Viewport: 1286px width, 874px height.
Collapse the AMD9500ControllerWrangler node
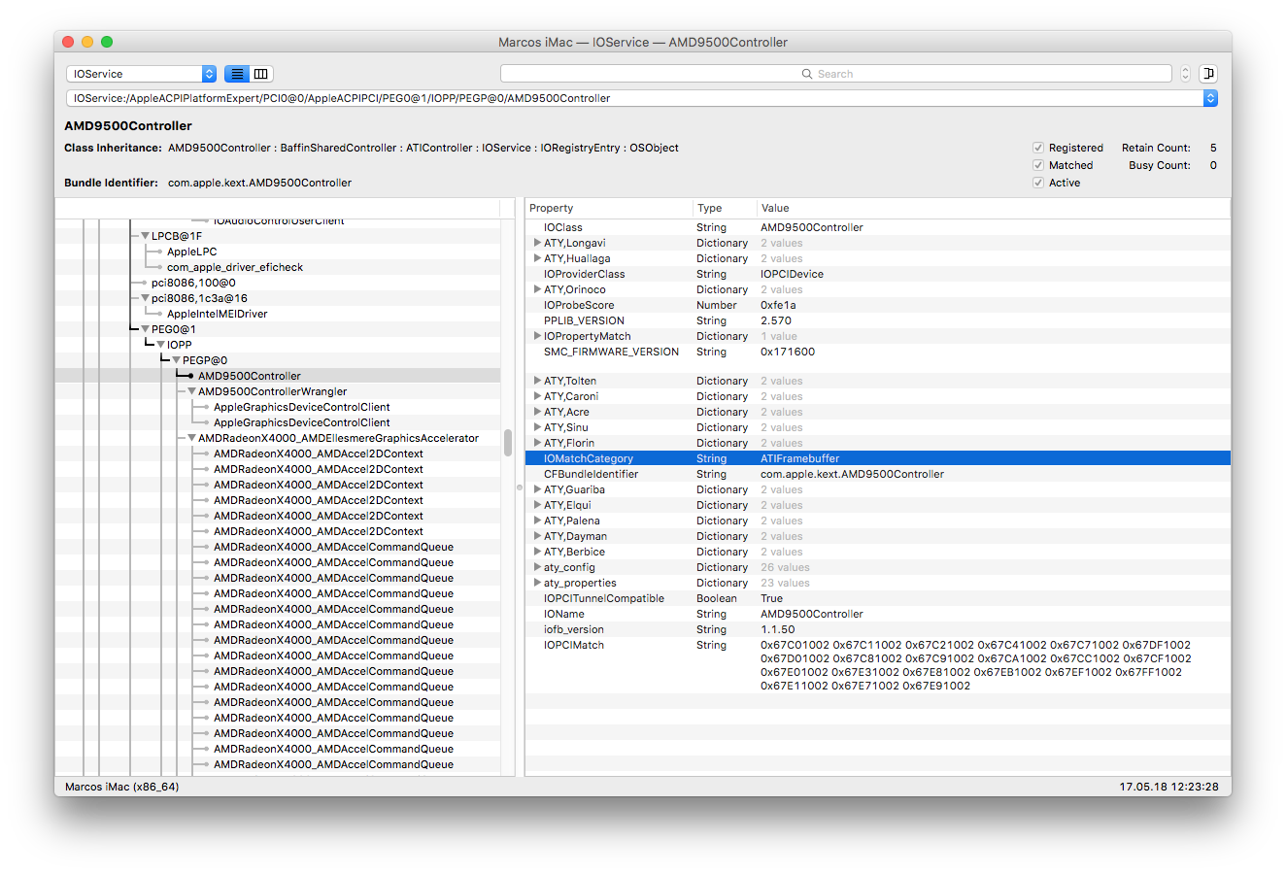(191, 391)
